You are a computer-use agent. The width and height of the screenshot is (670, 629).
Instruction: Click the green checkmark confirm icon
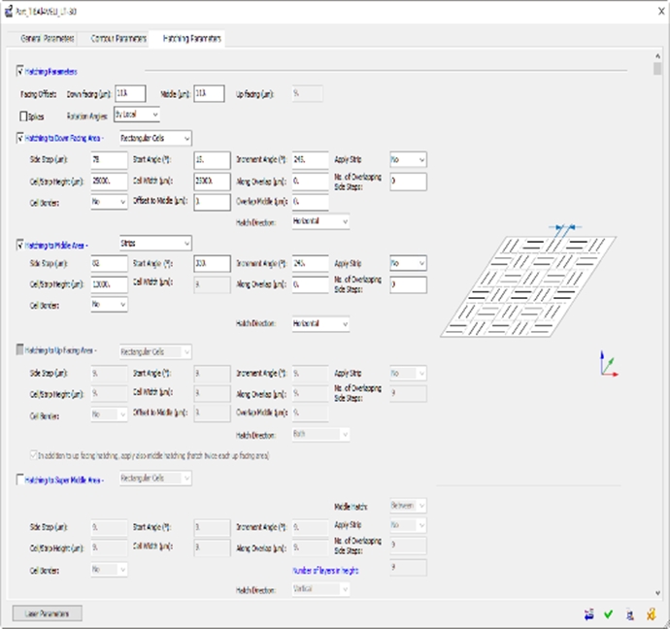[609, 613]
